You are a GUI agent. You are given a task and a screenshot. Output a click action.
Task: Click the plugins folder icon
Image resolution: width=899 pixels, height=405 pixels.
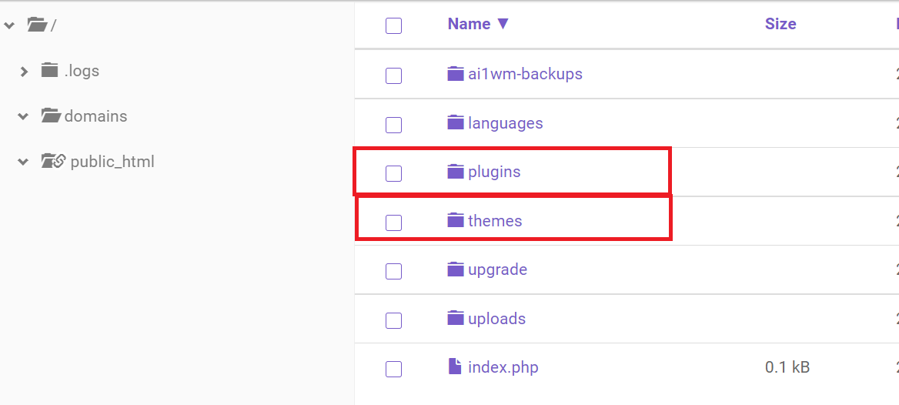point(456,172)
